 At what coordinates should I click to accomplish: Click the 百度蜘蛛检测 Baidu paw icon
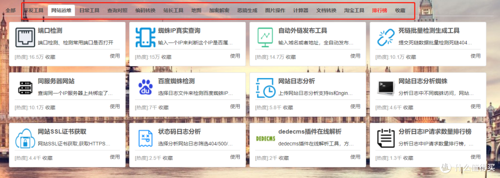[145, 87]
